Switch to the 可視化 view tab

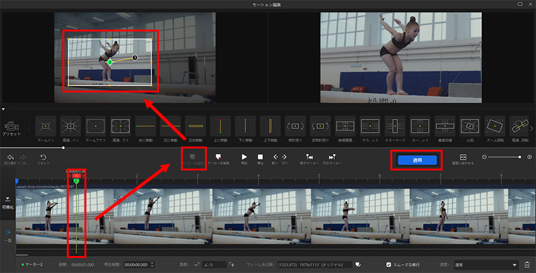pos(8,203)
